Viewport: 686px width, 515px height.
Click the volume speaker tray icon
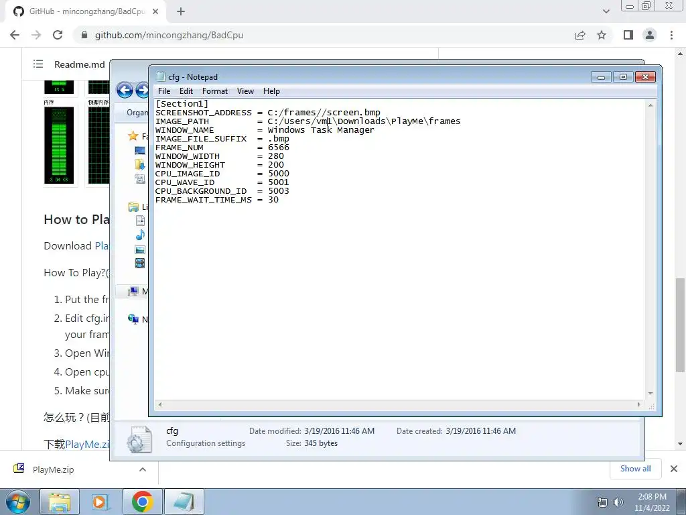tap(618, 502)
